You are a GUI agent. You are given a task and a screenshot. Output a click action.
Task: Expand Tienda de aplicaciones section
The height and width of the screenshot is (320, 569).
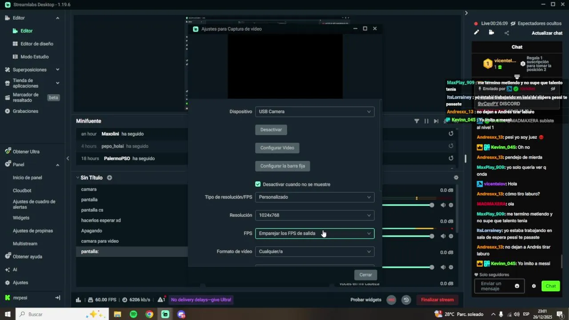pos(58,83)
